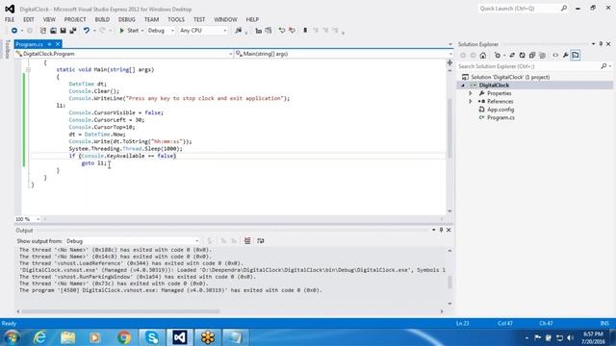Screen dimensions: 616x346
Task: Comment out the selected lines icon
Action: (x=282, y=30)
